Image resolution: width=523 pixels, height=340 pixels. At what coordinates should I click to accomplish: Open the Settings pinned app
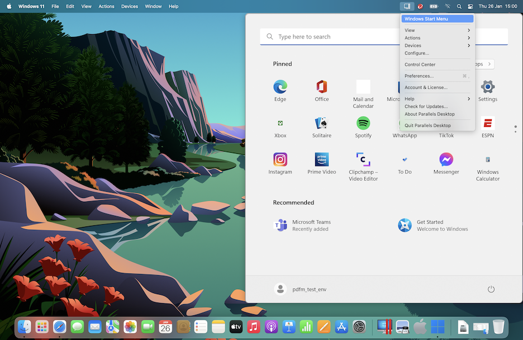pos(487,89)
